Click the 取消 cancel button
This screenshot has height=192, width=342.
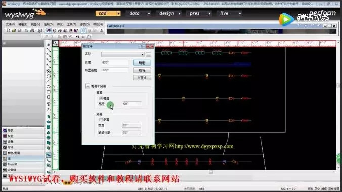click(142, 70)
